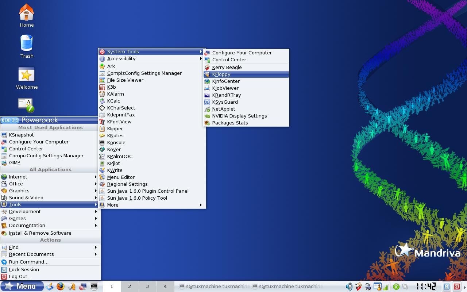Open the Recent Documents submenu
The height and width of the screenshot is (292, 467).
[x=50, y=254]
